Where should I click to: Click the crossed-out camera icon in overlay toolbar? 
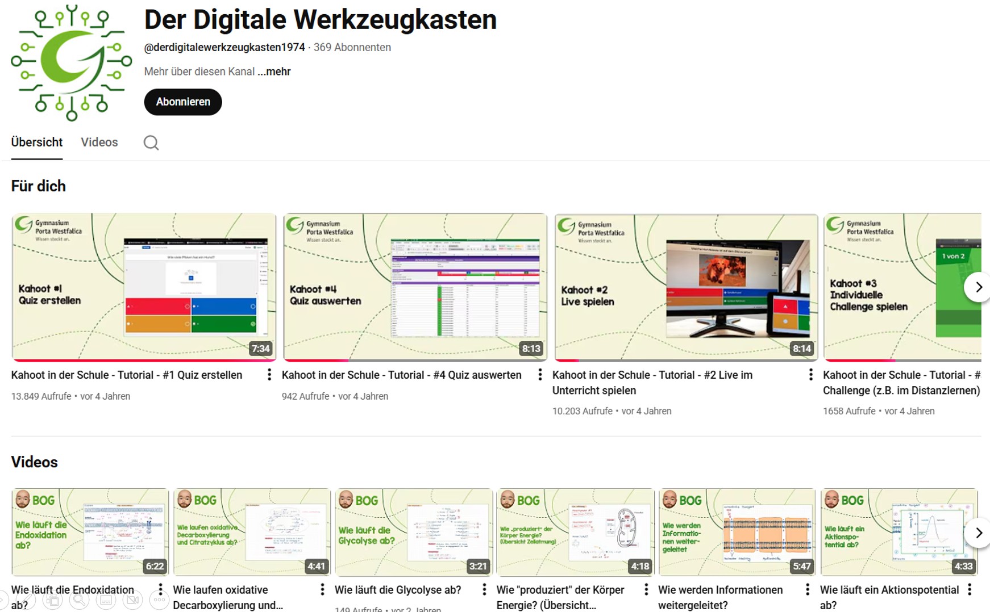coord(132,600)
